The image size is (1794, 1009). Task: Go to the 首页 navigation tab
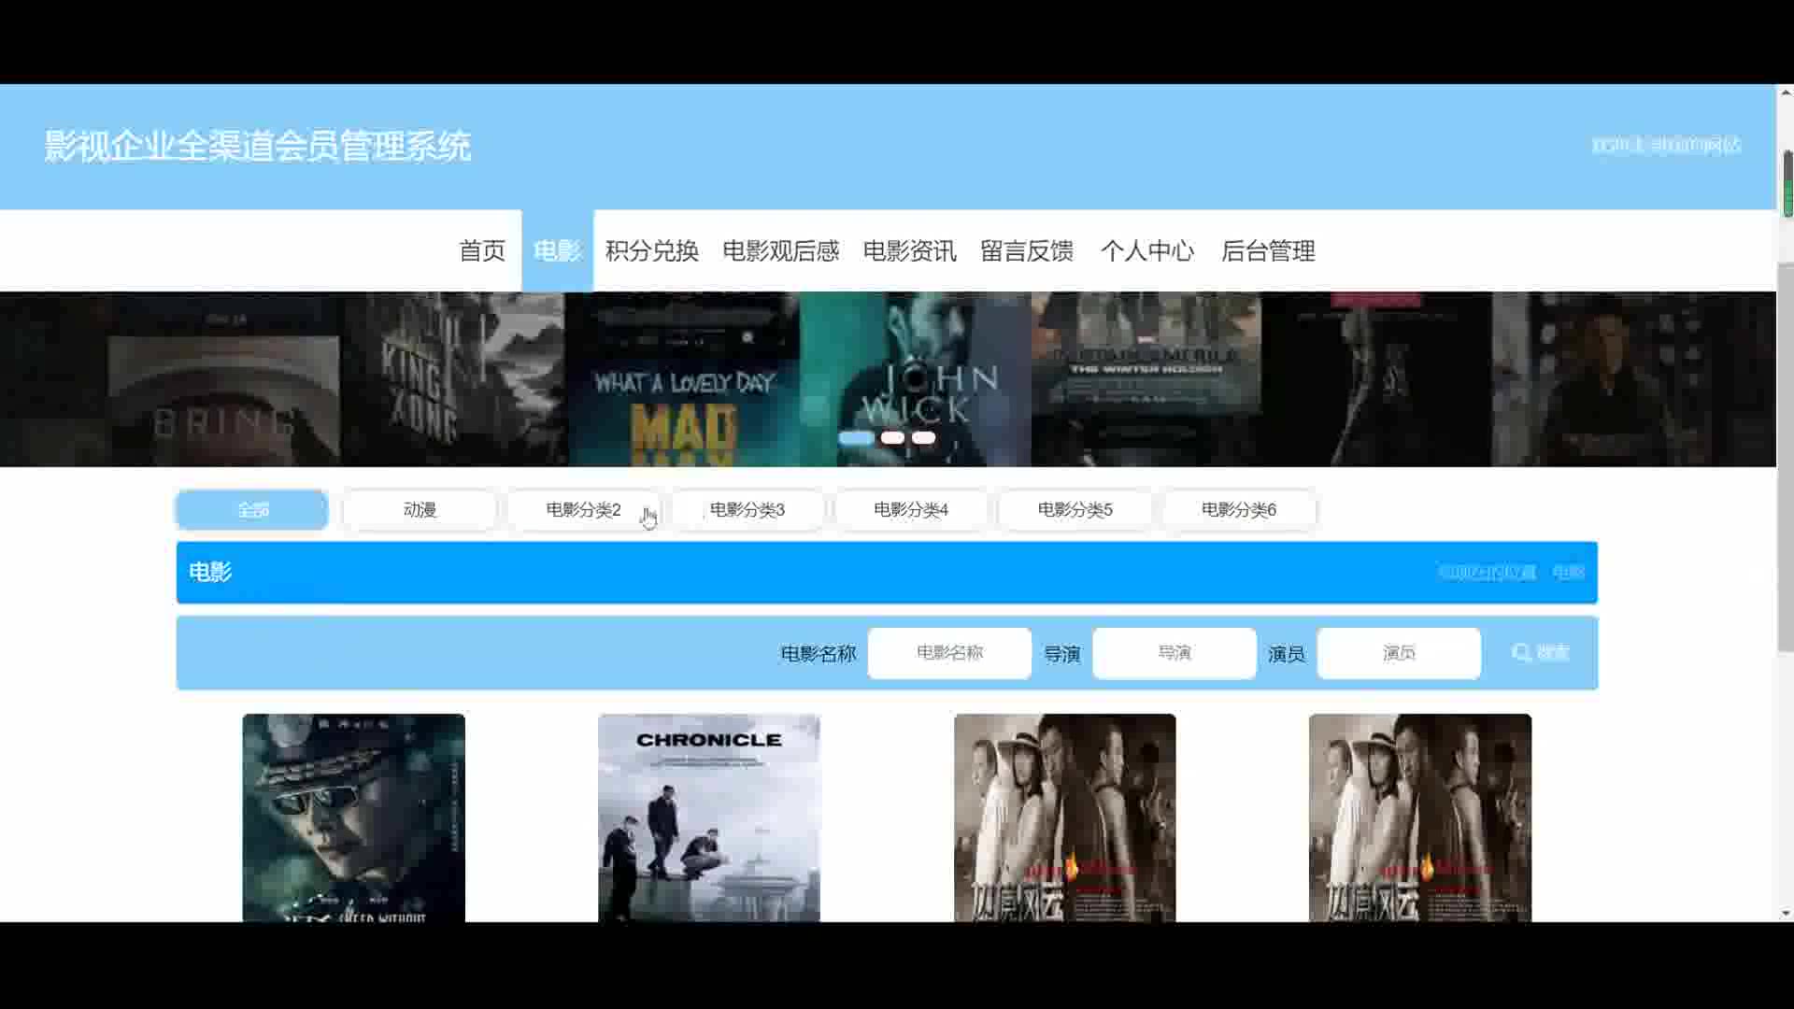tap(481, 251)
